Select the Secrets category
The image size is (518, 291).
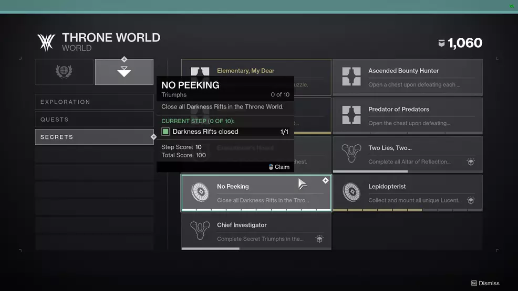[x=94, y=137]
